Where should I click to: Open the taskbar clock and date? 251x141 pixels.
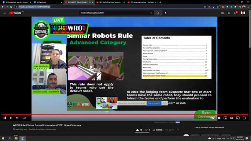point(240,138)
